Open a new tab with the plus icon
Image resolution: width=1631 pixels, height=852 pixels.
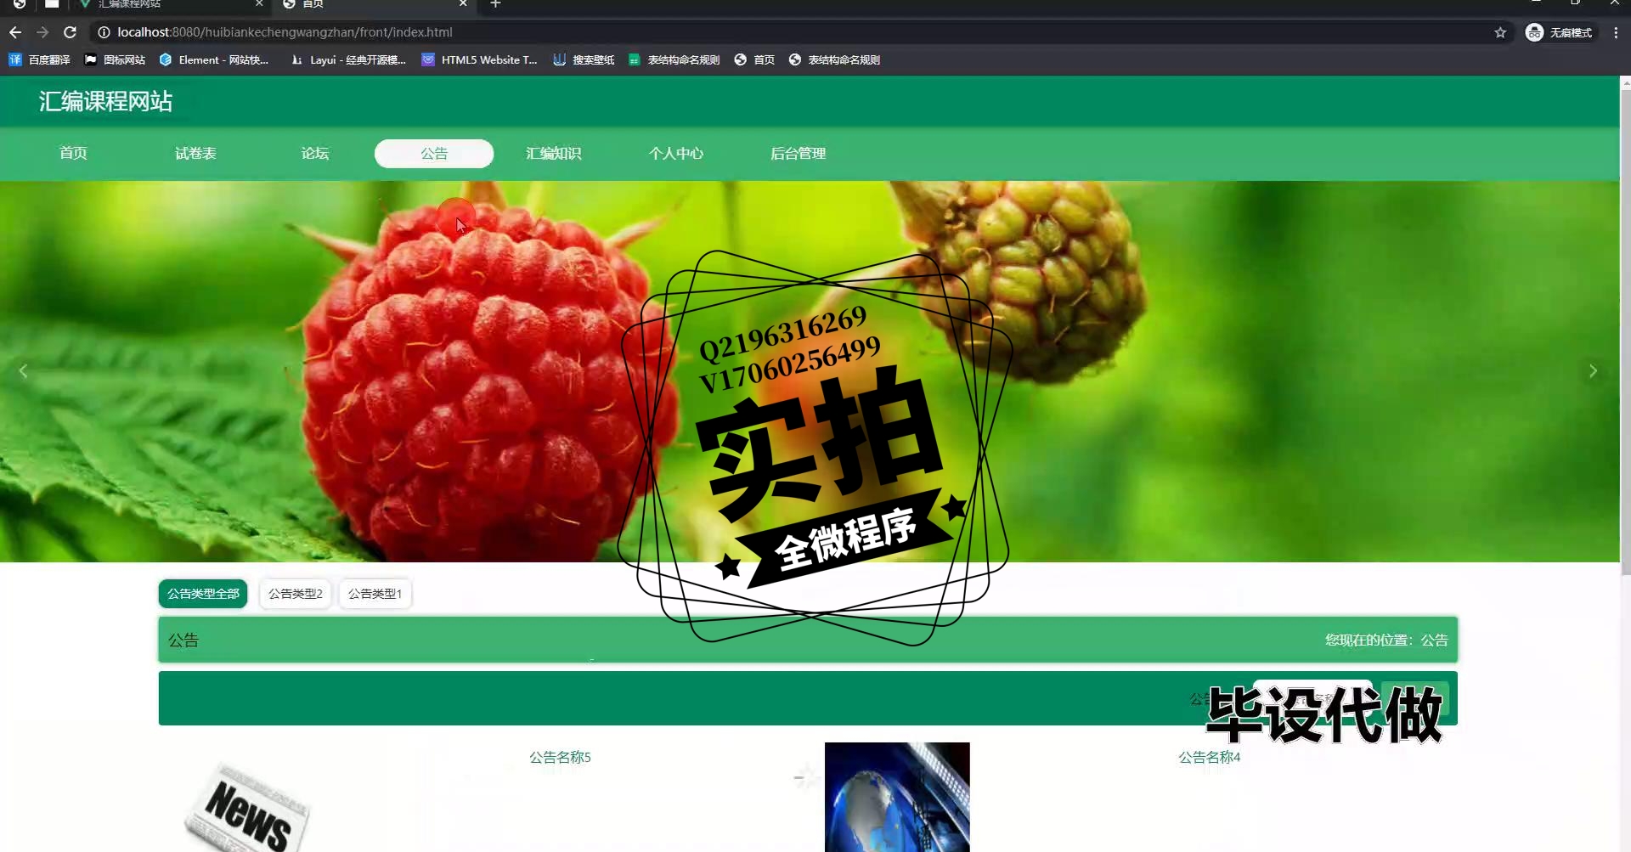tap(495, 4)
